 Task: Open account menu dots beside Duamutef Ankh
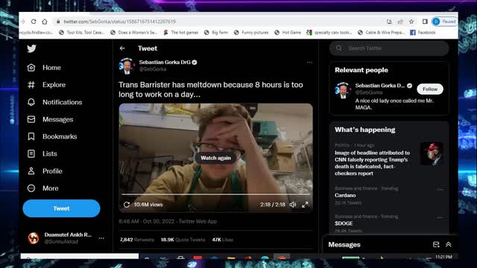pos(101,238)
